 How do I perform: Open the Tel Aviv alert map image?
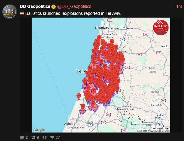click(x=101, y=75)
